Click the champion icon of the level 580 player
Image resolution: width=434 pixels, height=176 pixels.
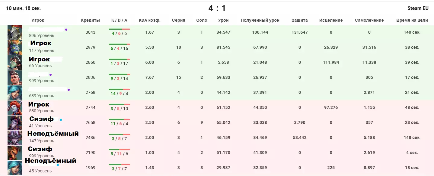coord(15,108)
